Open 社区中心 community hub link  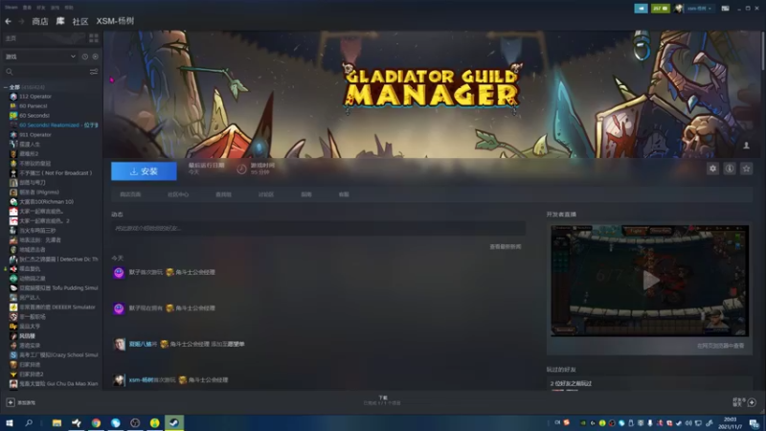(178, 194)
